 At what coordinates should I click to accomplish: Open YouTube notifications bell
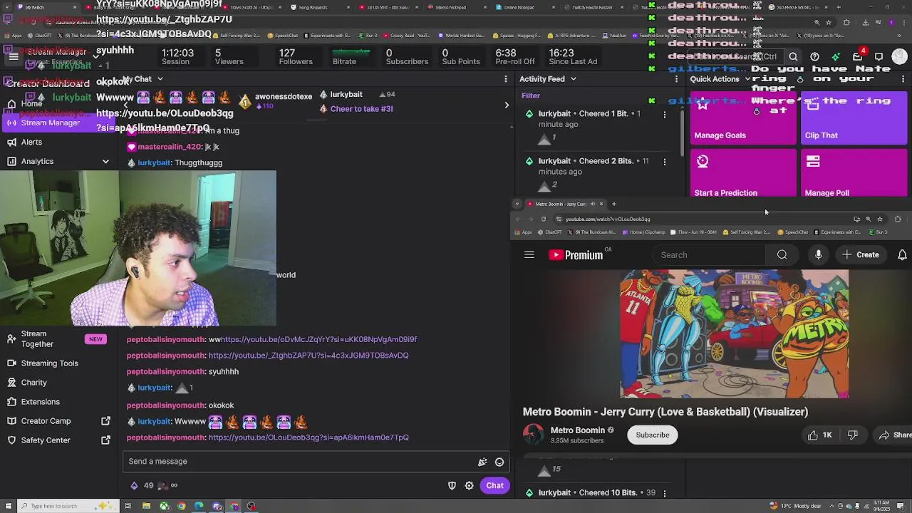click(x=902, y=255)
